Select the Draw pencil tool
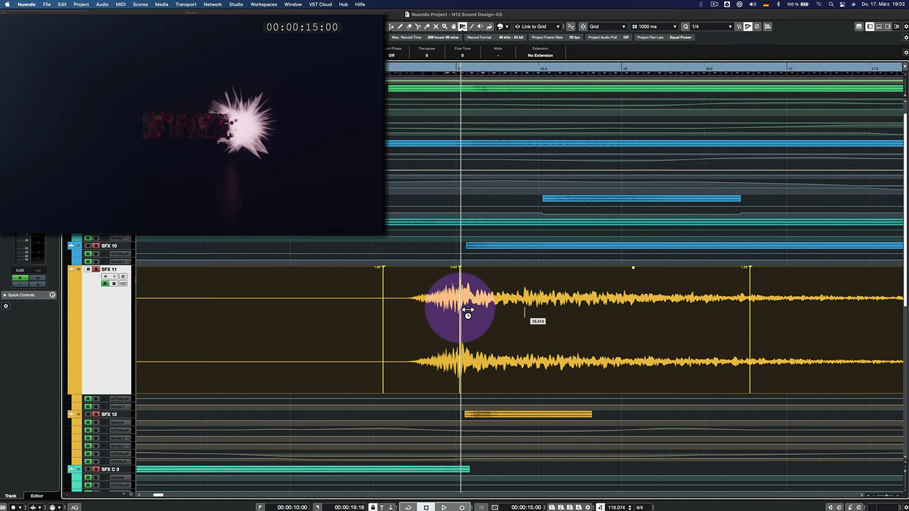Screen dimensions: 909x511 (400, 27)
